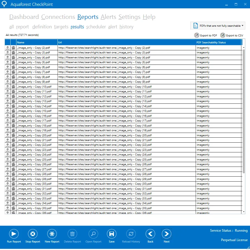The height and width of the screenshot is (250, 250).
Task: Click the '44 results (727.71 seconds)' text
Action: [22, 35]
